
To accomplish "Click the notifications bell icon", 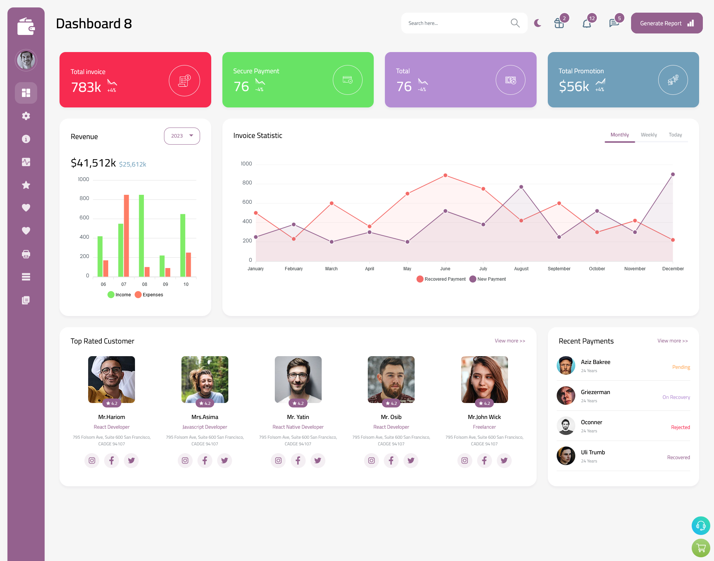I will point(586,23).
